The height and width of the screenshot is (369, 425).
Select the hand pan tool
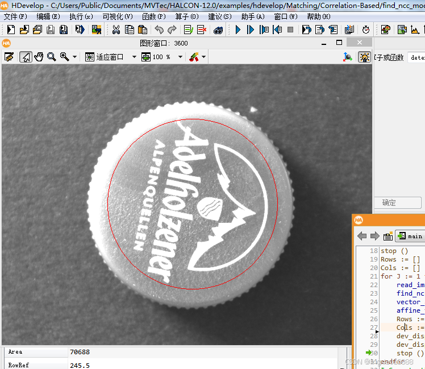[39, 57]
